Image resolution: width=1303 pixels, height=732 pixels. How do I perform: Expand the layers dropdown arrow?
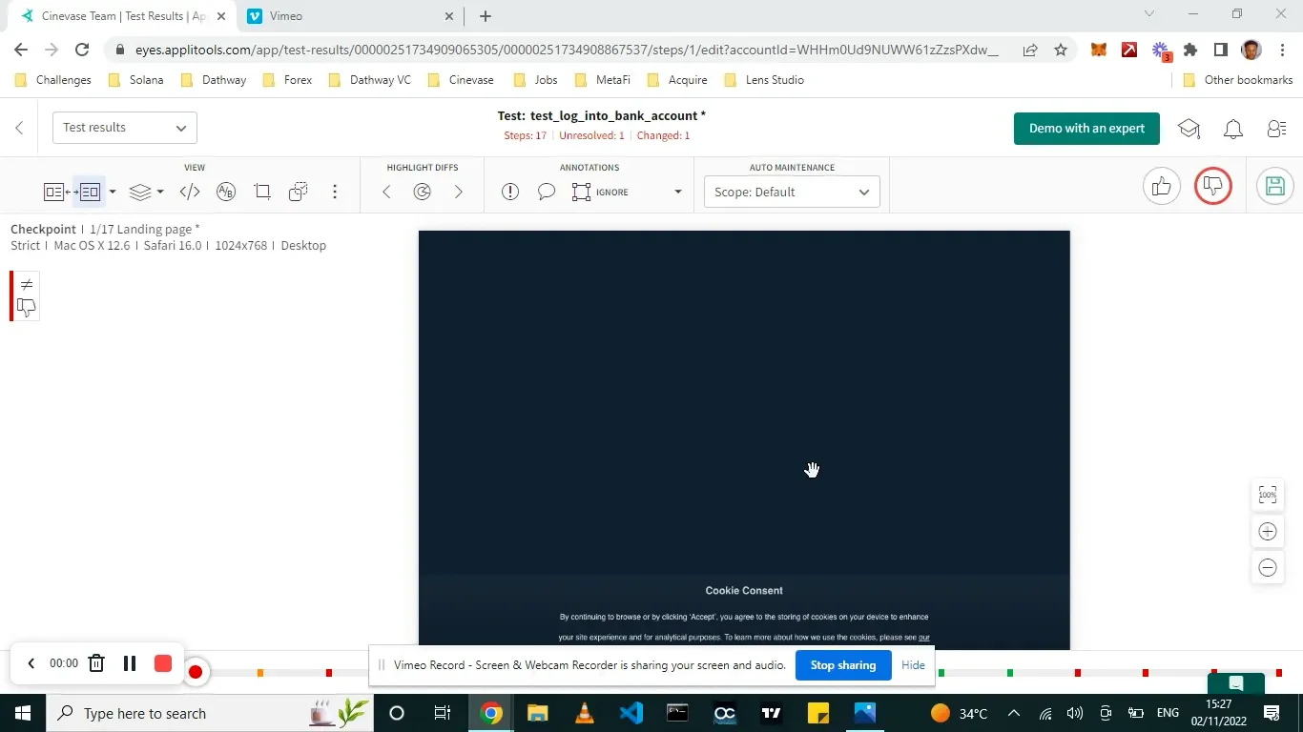tap(160, 192)
